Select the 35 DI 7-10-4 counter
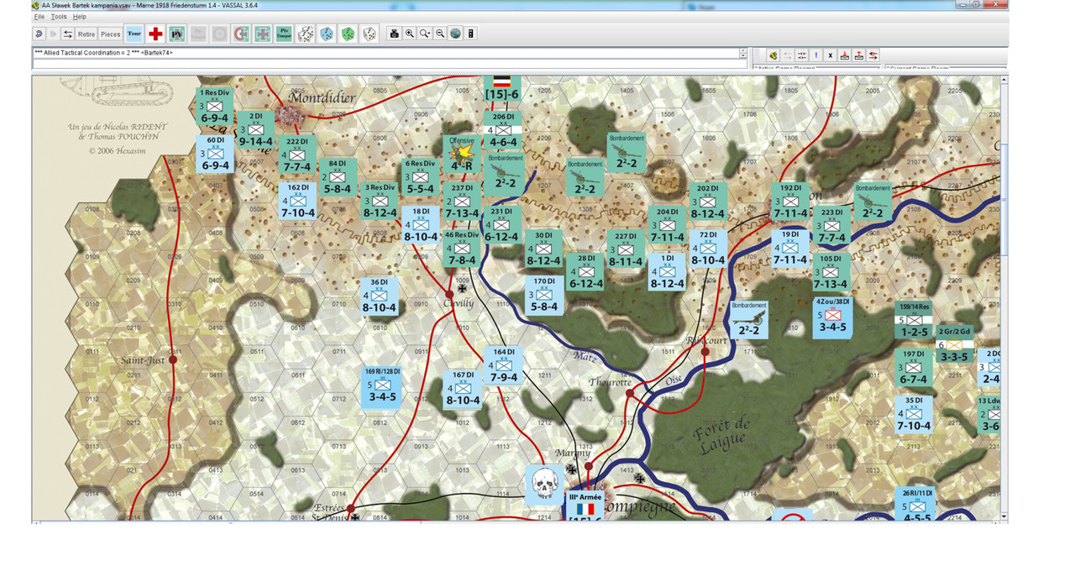 coord(913,414)
